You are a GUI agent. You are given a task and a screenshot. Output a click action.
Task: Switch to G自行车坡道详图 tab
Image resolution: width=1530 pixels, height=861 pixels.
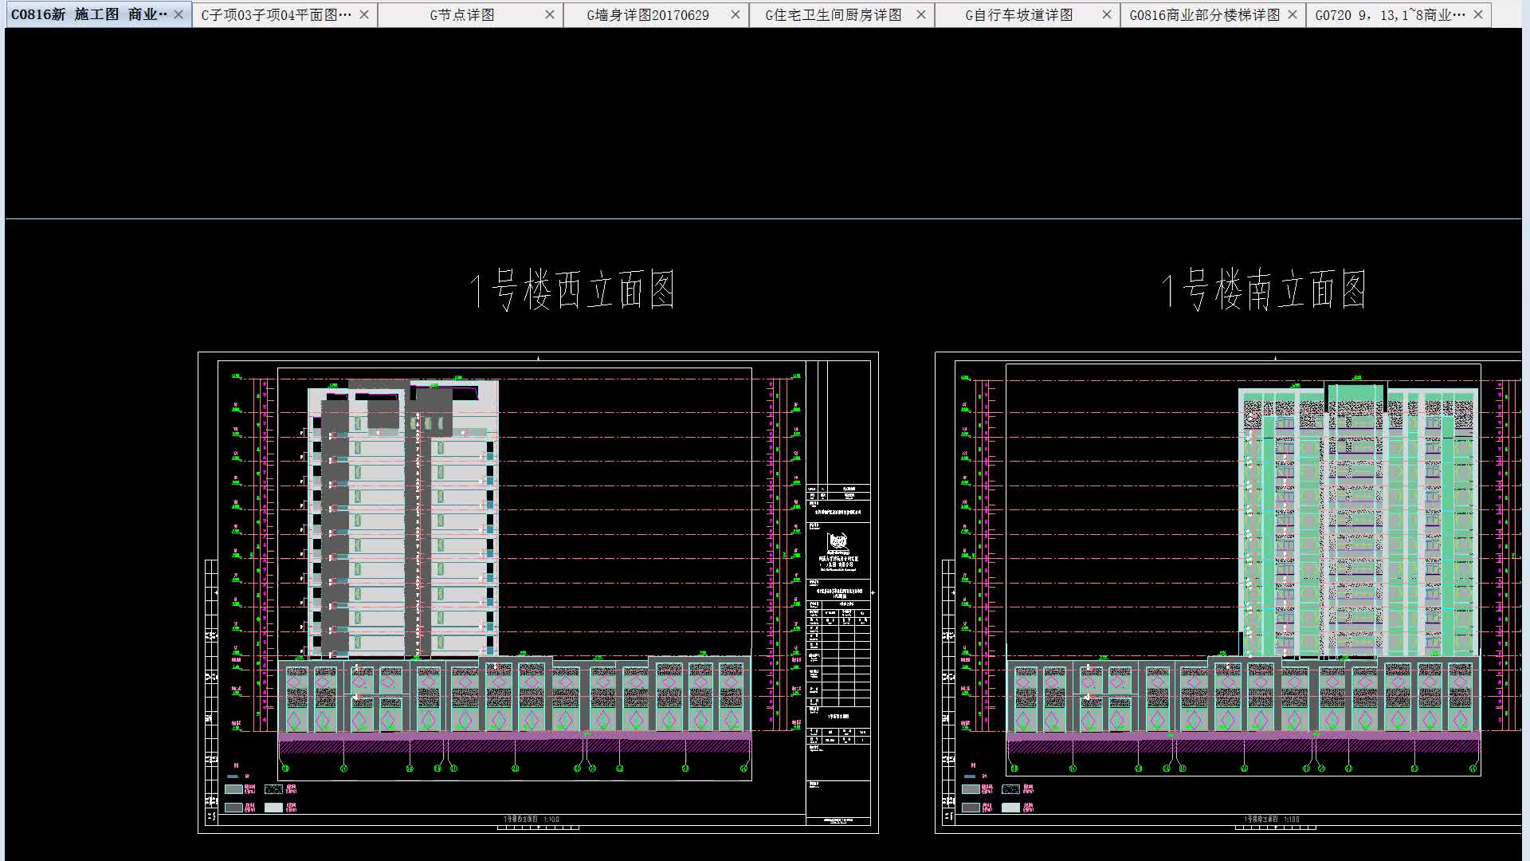coord(1018,15)
